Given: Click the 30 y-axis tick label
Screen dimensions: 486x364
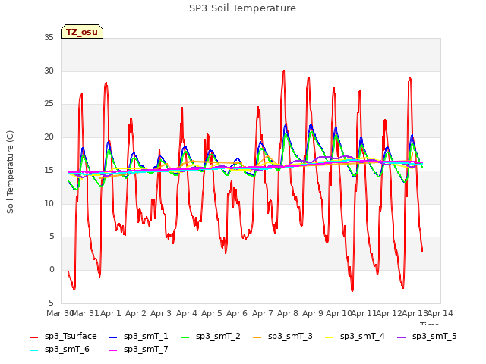Looking at the screenshot, I should (x=49, y=71).
